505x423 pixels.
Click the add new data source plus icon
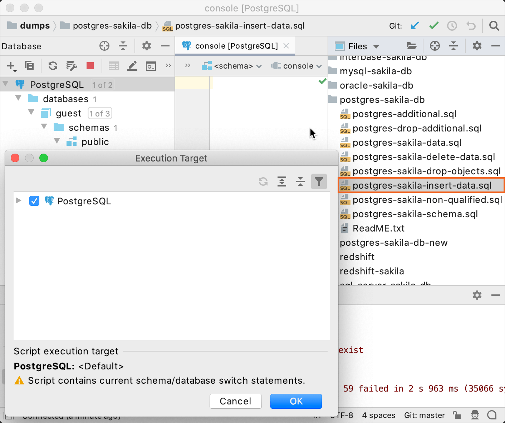(11, 66)
